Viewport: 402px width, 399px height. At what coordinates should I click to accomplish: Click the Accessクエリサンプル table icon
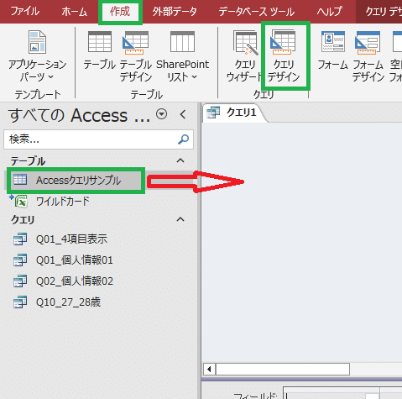tap(20, 179)
